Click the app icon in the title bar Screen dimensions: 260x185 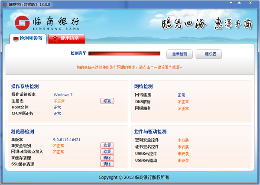tap(5, 4)
